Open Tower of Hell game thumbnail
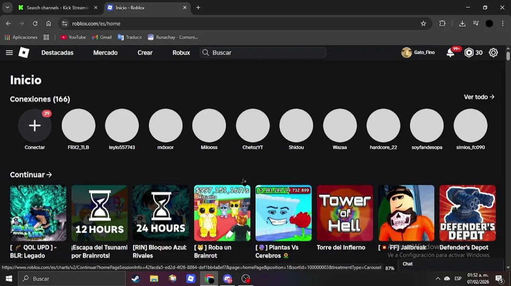 coord(345,213)
